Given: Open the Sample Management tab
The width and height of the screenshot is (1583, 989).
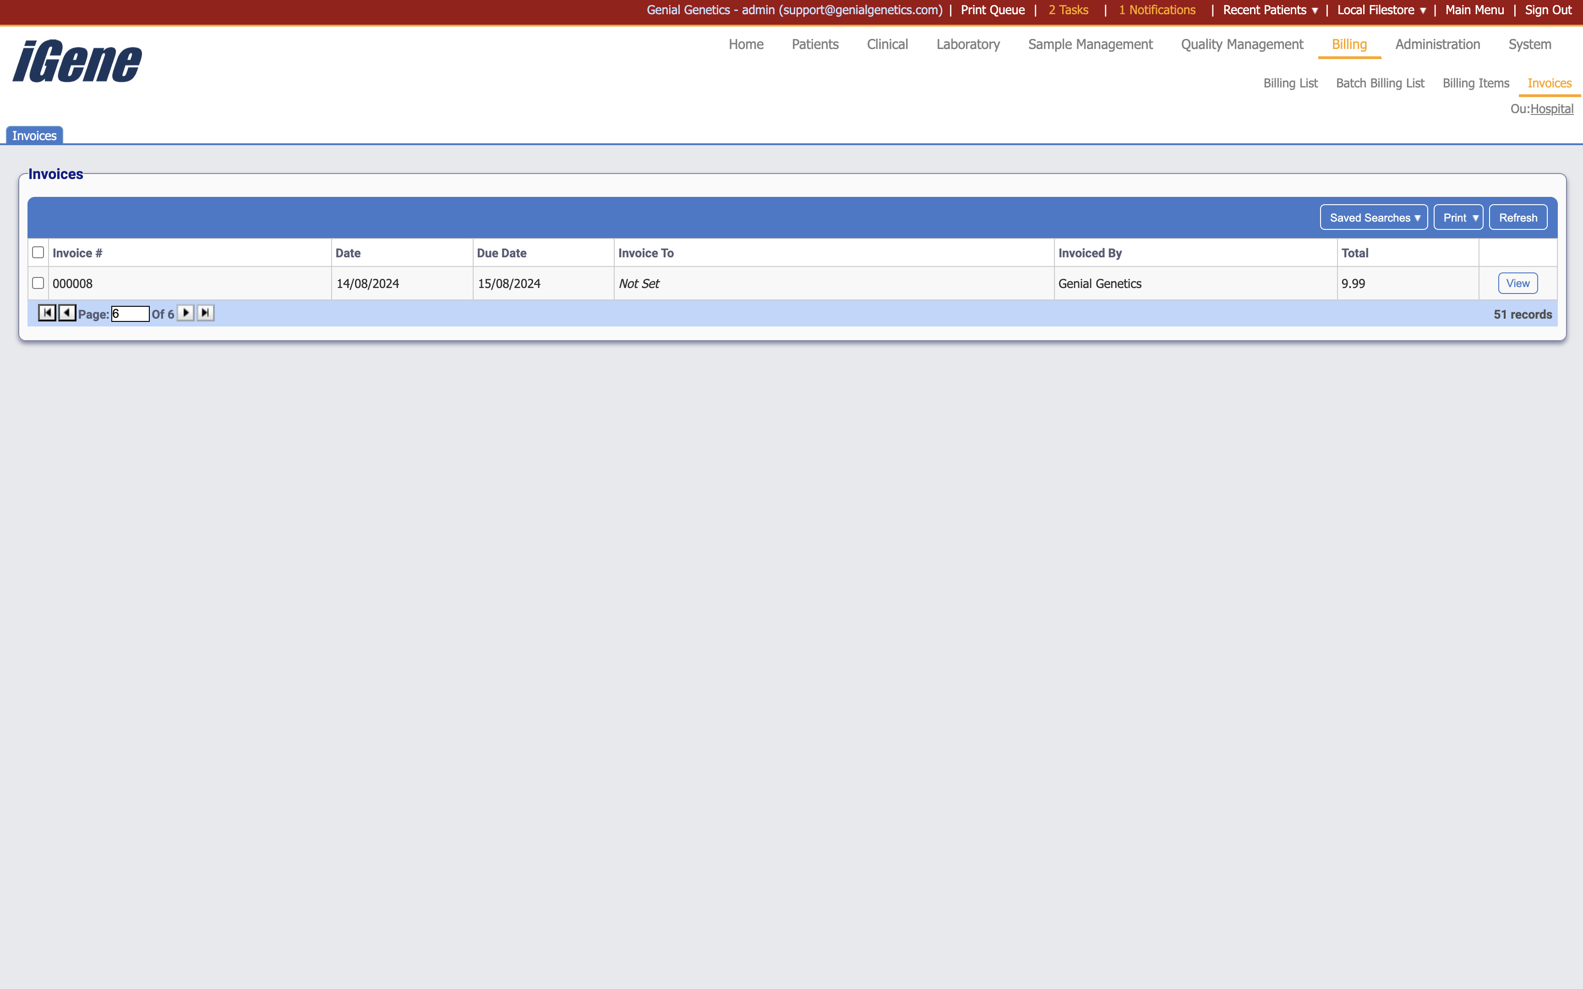Looking at the screenshot, I should tap(1089, 44).
